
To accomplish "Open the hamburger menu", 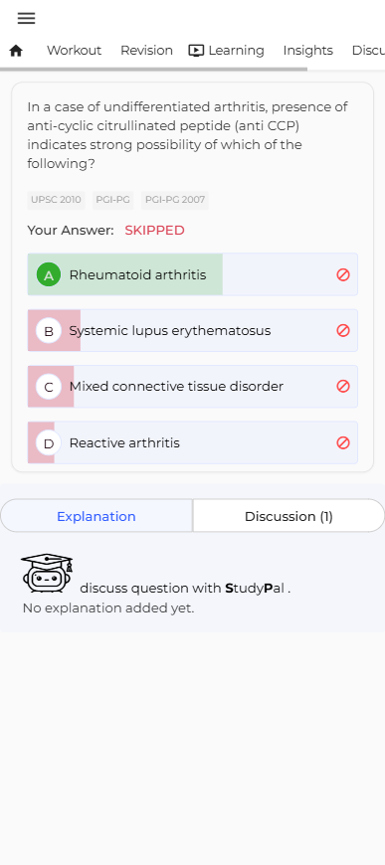I will coord(27,18).
